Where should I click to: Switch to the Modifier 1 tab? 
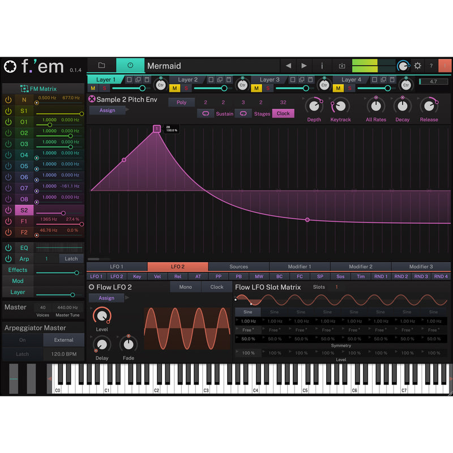coord(300,267)
